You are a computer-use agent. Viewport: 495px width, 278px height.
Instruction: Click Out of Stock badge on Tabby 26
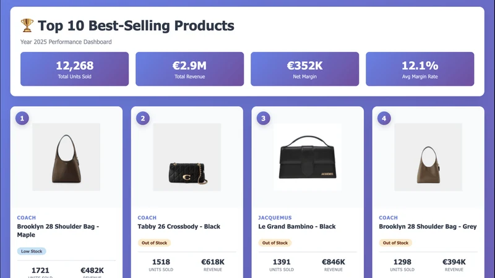tap(154, 243)
